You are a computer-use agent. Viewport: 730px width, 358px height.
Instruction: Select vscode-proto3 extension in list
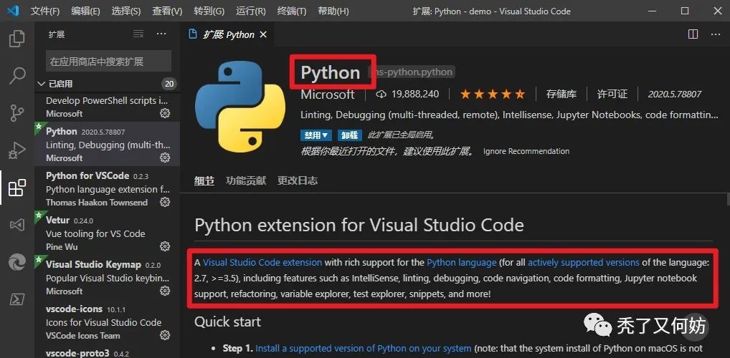[107, 352]
